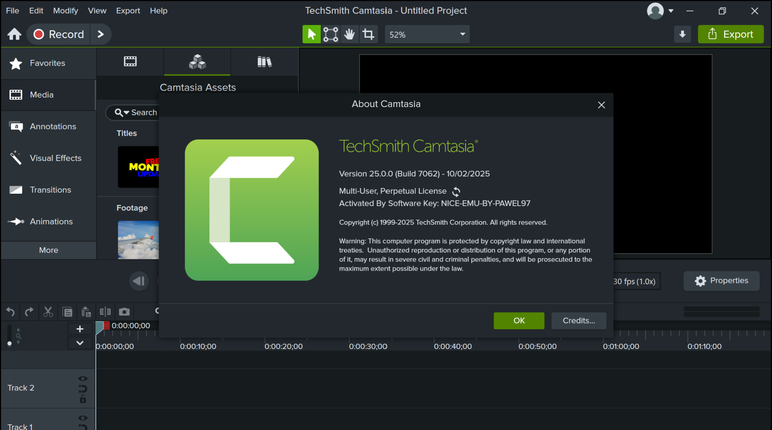Capture a snapshot with the camera icon
The image size is (772, 430).
124,312
